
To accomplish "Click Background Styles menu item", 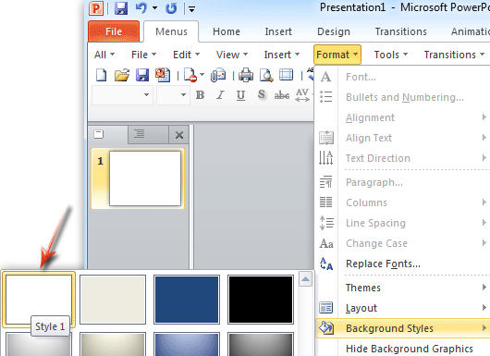I will [x=402, y=328].
